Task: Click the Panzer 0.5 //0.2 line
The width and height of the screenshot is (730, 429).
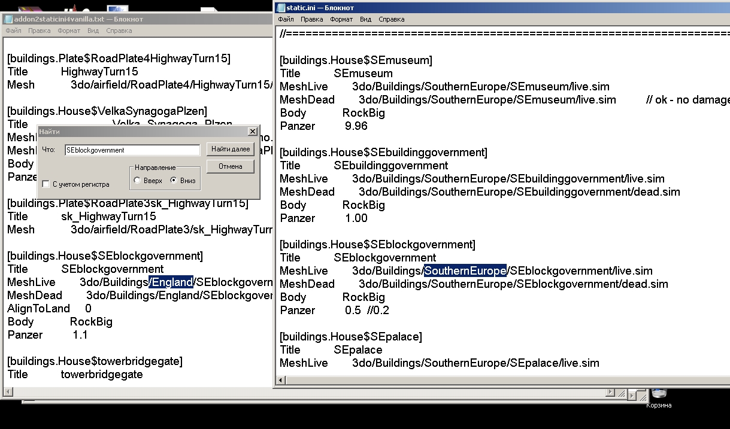Action: 334,311
